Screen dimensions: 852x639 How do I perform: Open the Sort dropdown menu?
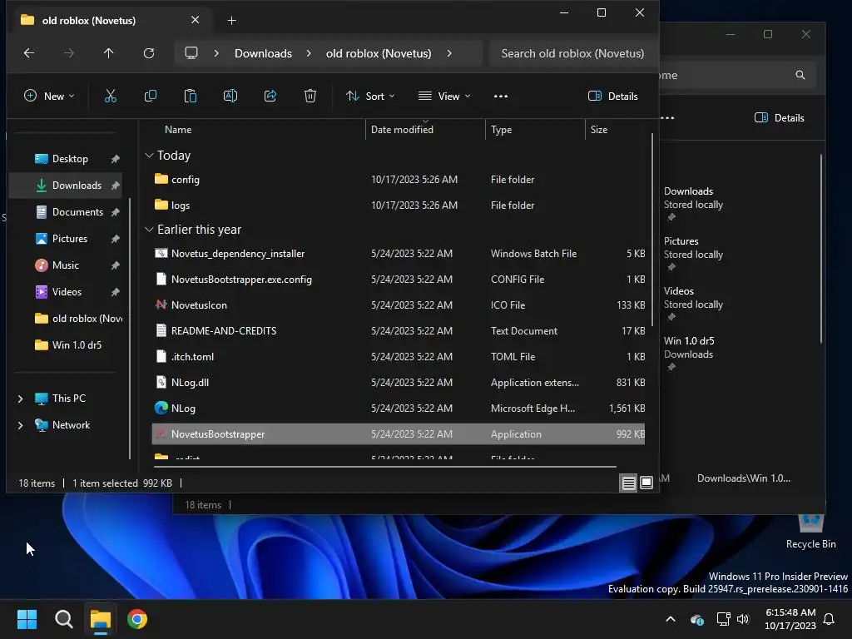[x=370, y=97]
